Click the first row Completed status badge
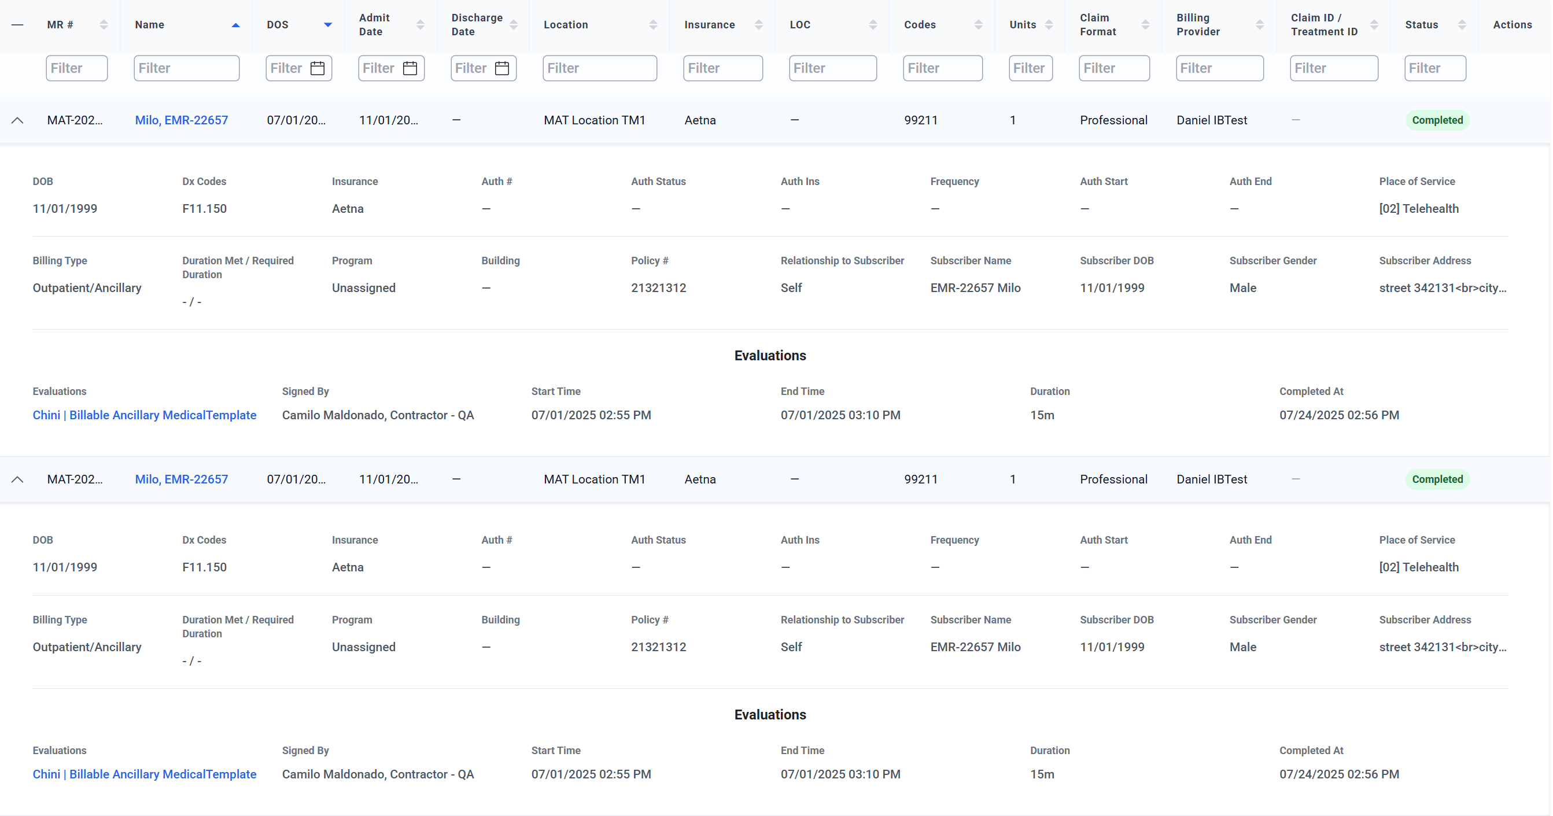This screenshot has width=1553, height=816. pyautogui.click(x=1437, y=120)
